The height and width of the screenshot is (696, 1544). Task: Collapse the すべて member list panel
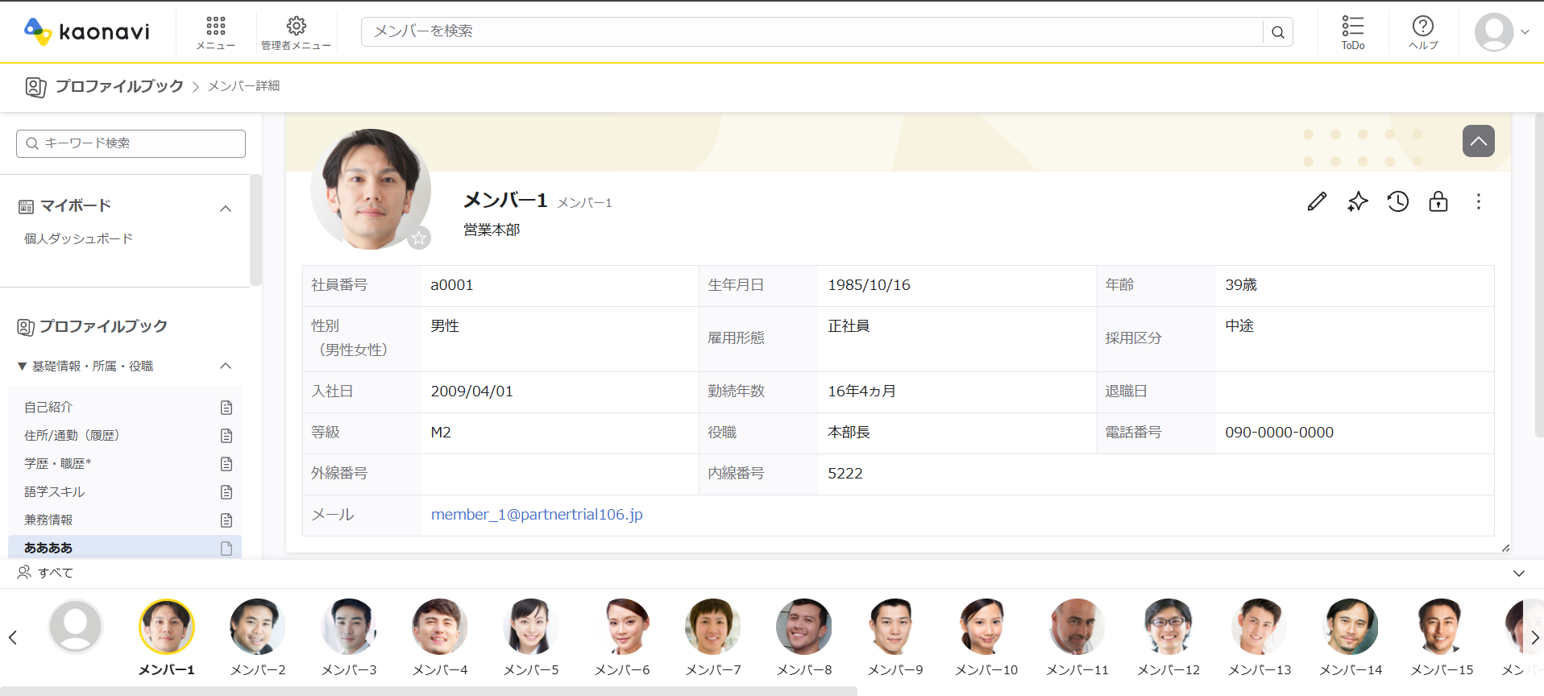pyautogui.click(x=1518, y=574)
